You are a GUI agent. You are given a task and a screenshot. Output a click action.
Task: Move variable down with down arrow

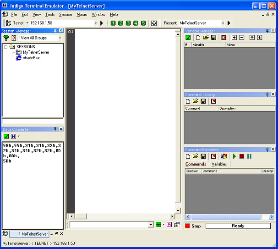(x=260, y=38)
